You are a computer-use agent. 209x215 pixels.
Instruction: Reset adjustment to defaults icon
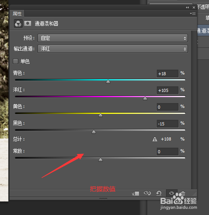[159, 193]
